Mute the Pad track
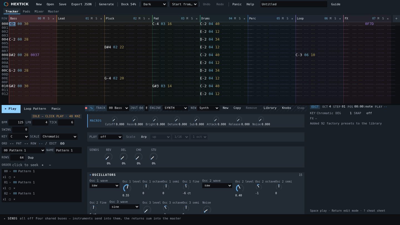The image size is (400, 225). click(x=187, y=19)
